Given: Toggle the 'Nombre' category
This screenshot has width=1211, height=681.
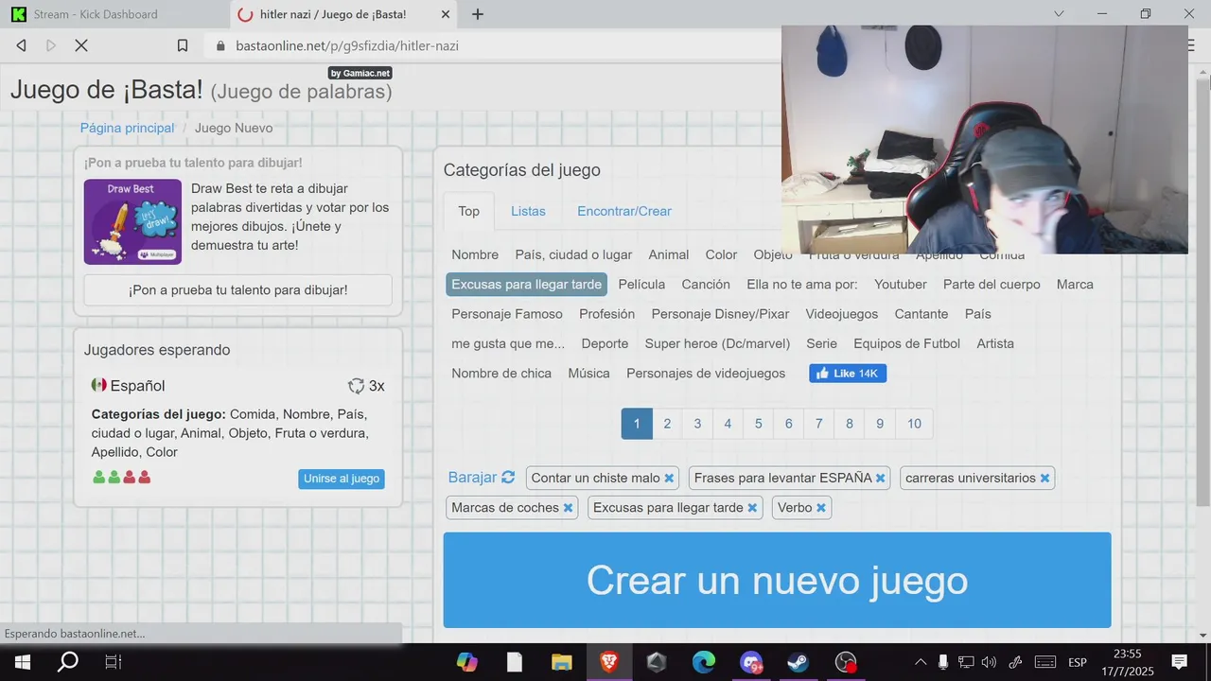Looking at the screenshot, I should click(x=475, y=255).
